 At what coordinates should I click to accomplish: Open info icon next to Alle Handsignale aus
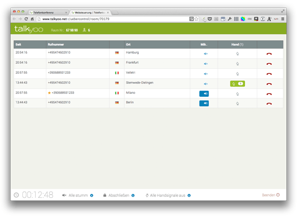[189, 196]
